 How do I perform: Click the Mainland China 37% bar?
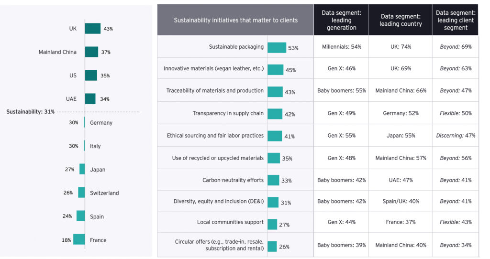pyautogui.click(x=91, y=52)
